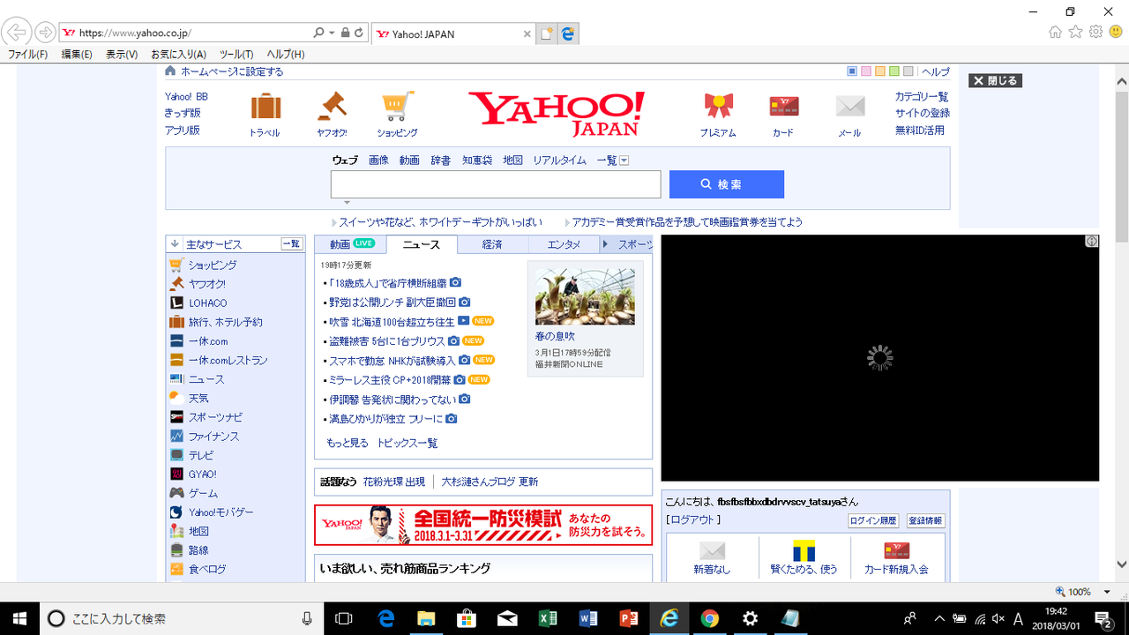Select the green page theme swatch
Image resolution: width=1129 pixels, height=635 pixels.
[x=894, y=71]
